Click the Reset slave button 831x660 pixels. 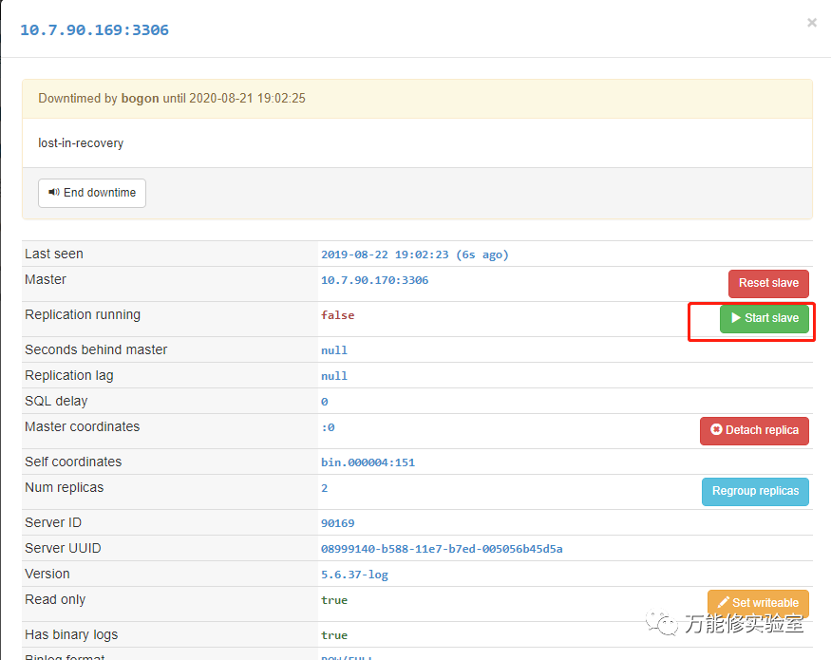pos(768,284)
